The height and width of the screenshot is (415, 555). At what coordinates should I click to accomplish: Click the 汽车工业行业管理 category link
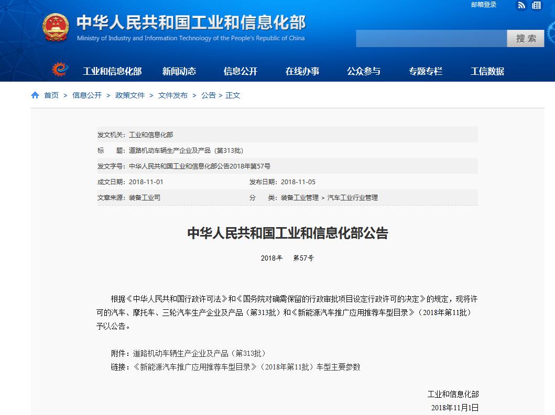point(353,198)
